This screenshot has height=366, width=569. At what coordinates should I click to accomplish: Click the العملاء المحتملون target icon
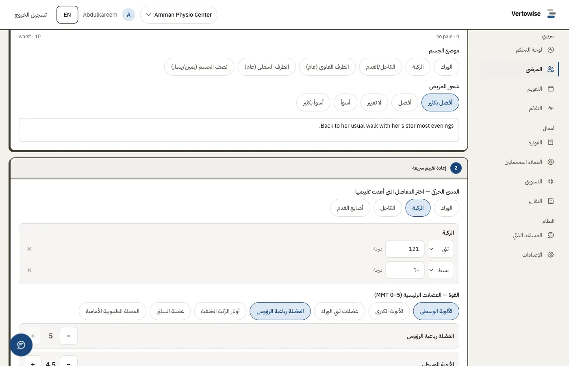(x=551, y=162)
